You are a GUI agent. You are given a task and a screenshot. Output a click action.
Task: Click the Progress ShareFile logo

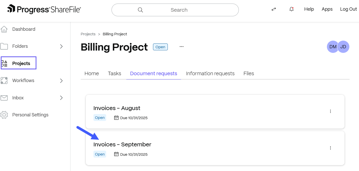44,10
